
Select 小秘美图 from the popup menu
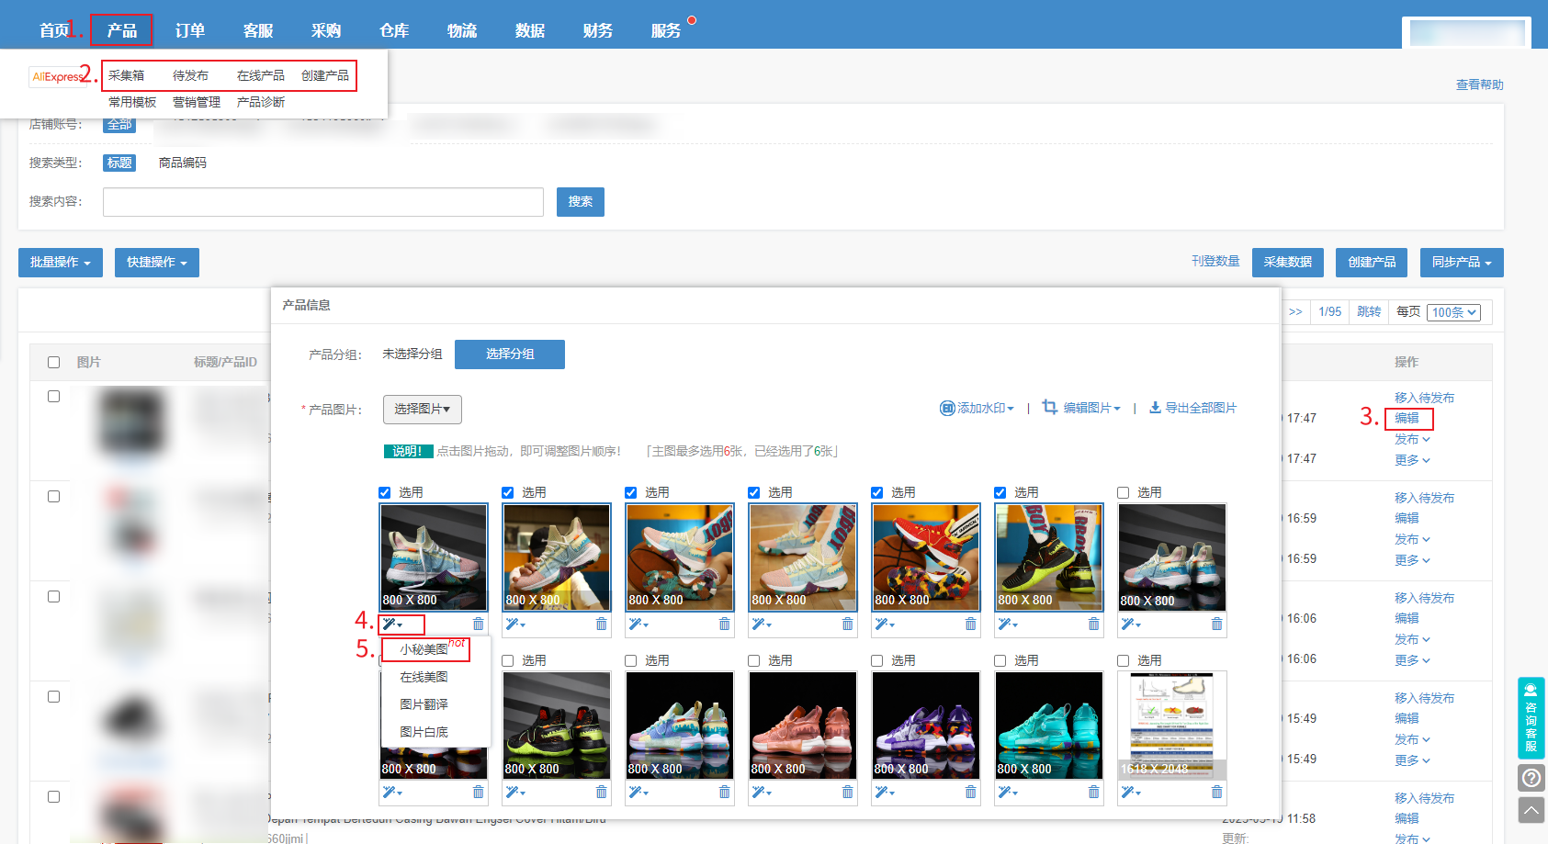click(424, 649)
